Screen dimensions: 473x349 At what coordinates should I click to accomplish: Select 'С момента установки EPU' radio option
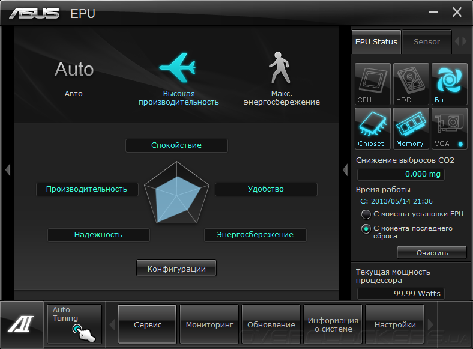pyautogui.click(x=366, y=214)
